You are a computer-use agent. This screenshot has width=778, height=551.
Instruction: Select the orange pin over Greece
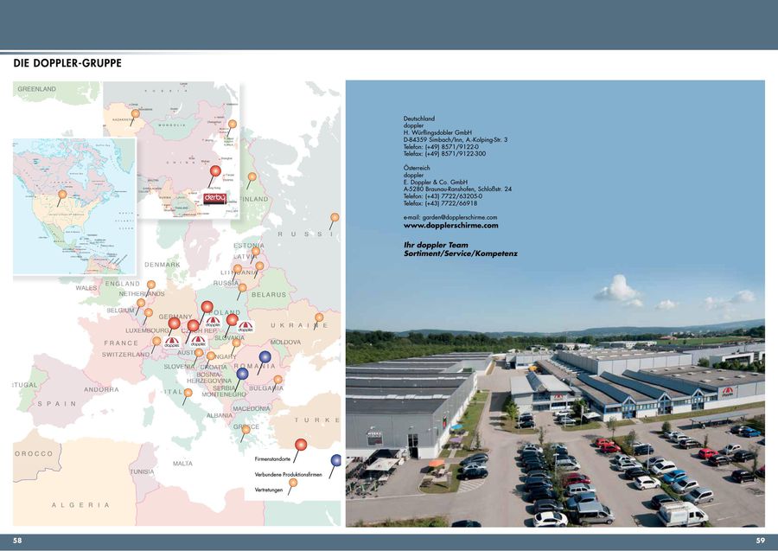tap(246, 428)
